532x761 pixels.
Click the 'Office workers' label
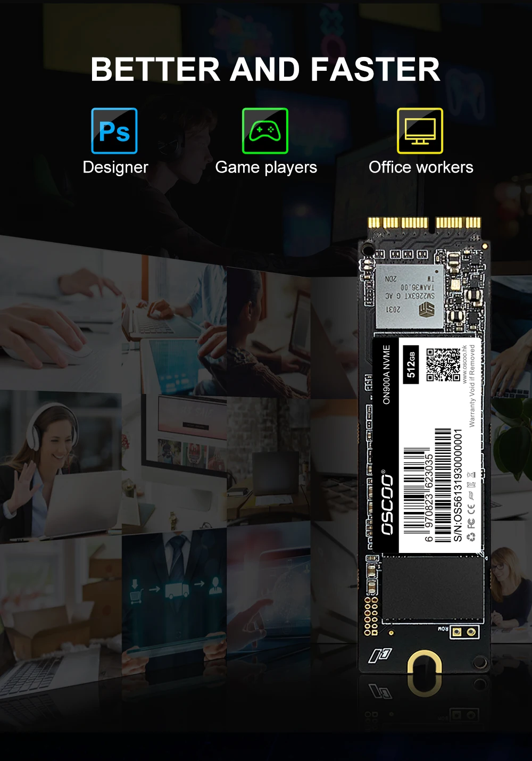tap(421, 167)
